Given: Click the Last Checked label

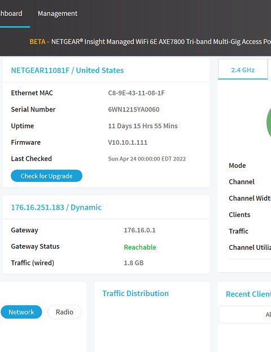Looking at the screenshot, I should click(32, 159).
